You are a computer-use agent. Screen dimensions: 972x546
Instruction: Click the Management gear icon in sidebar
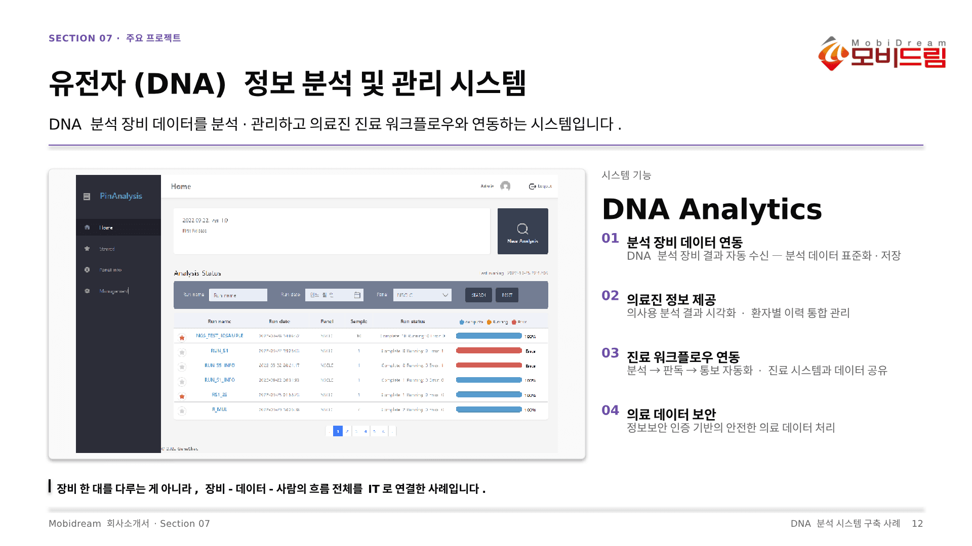(x=87, y=291)
